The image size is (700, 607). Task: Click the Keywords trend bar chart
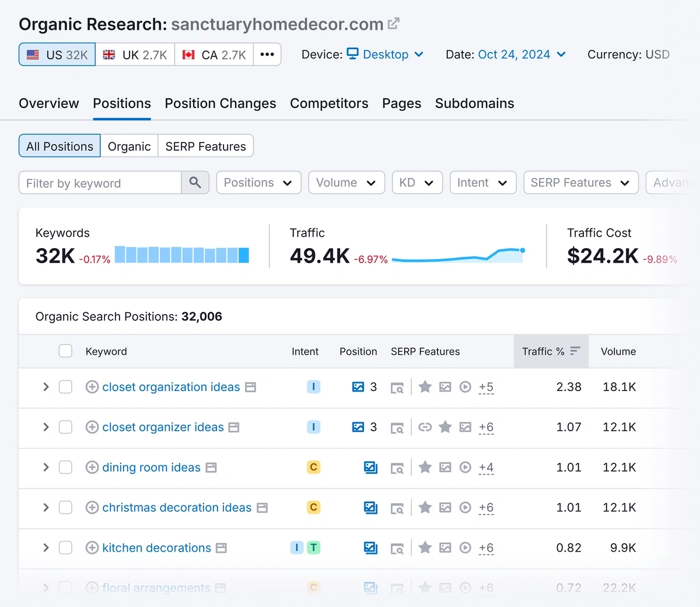(x=182, y=254)
